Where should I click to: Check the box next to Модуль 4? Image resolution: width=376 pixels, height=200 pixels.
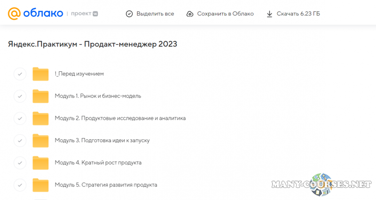(20, 162)
